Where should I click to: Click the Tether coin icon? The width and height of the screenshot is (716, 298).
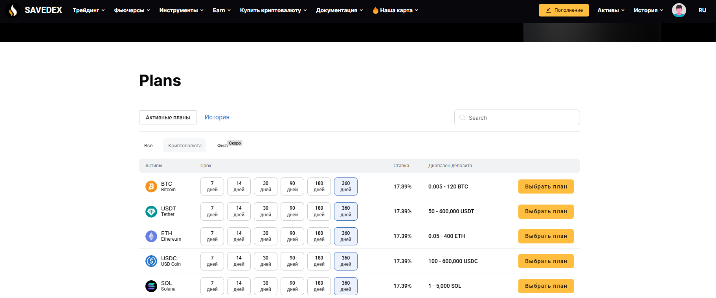[151, 211]
